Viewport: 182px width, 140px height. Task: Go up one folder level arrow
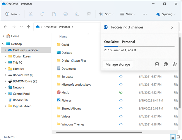(28, 27)
